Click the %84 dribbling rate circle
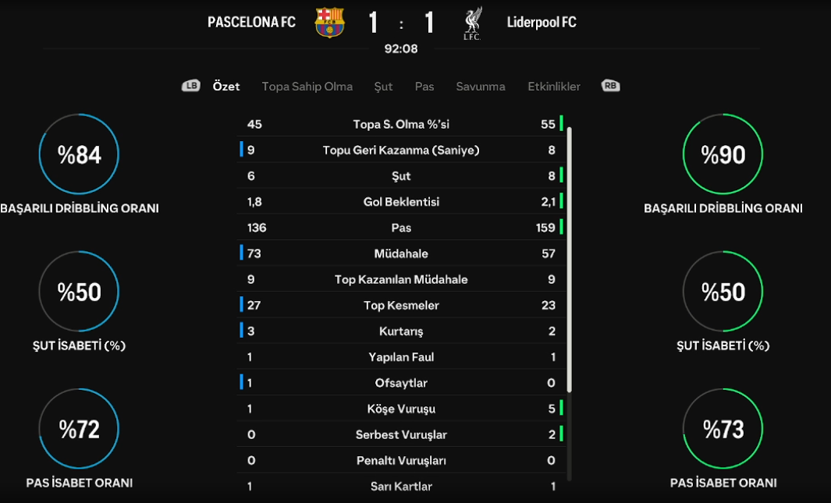The height and width of the screenshot is (503, 831). coord(79,154)
